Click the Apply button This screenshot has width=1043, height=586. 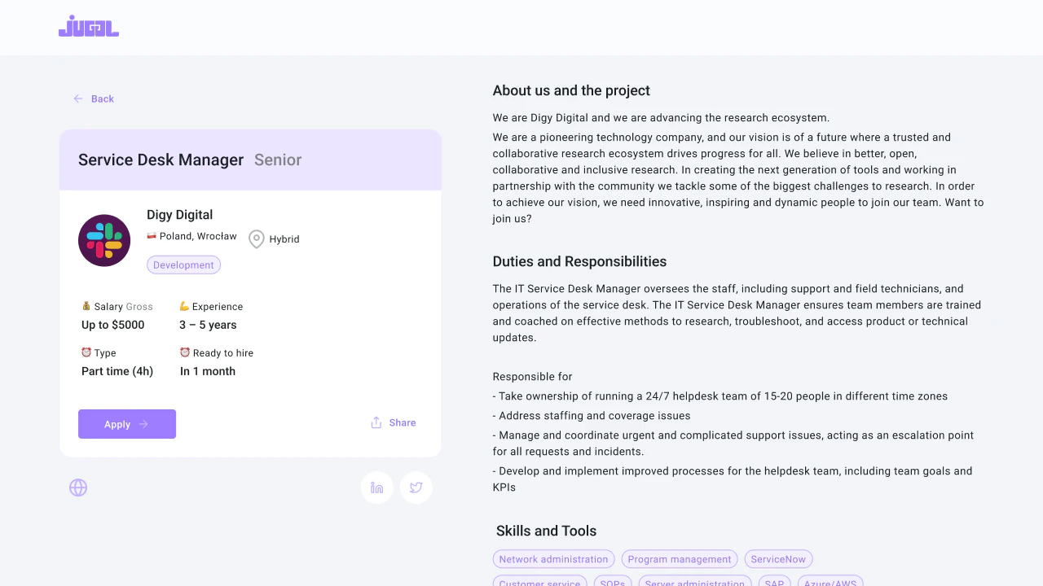click(126, 424)
